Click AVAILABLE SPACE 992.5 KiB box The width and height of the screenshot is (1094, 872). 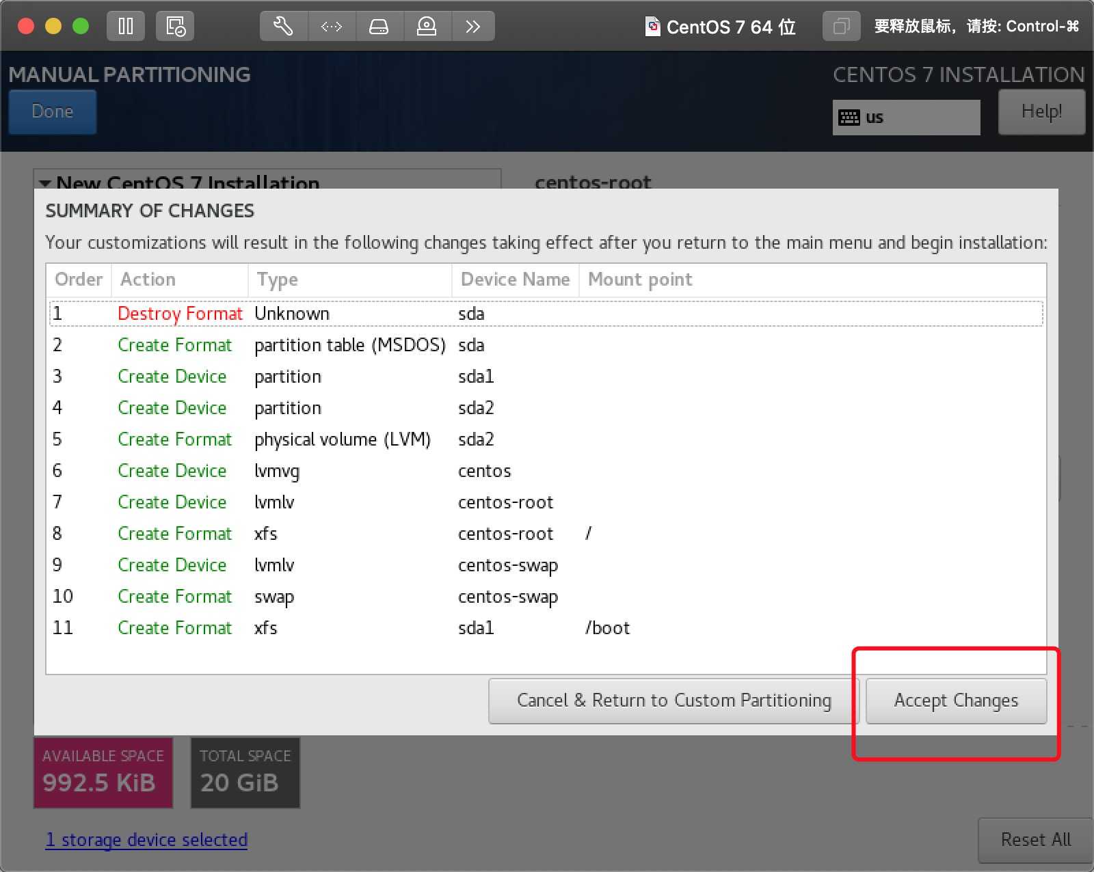[103, 772]
